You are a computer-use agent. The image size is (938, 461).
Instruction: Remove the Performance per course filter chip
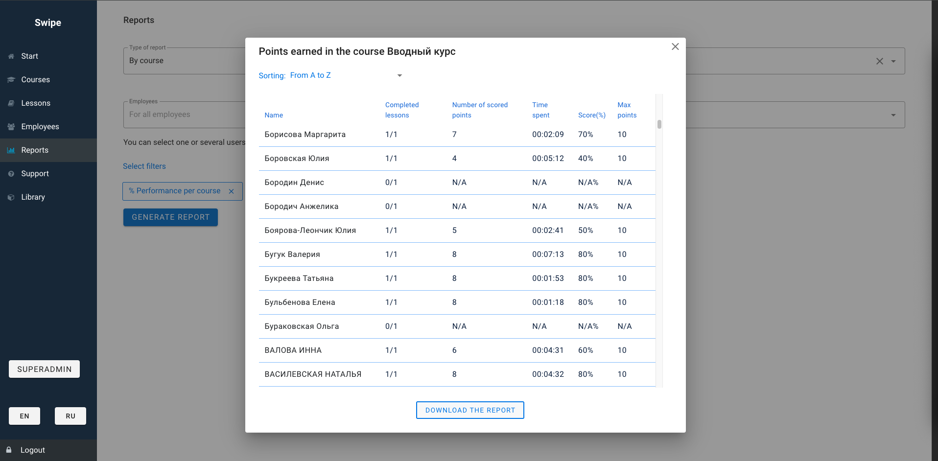pyautogui.click(x=232, y=191)
